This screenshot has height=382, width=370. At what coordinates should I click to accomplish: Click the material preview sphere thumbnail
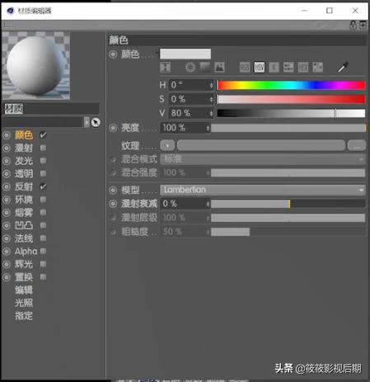[x=36, y=65]
